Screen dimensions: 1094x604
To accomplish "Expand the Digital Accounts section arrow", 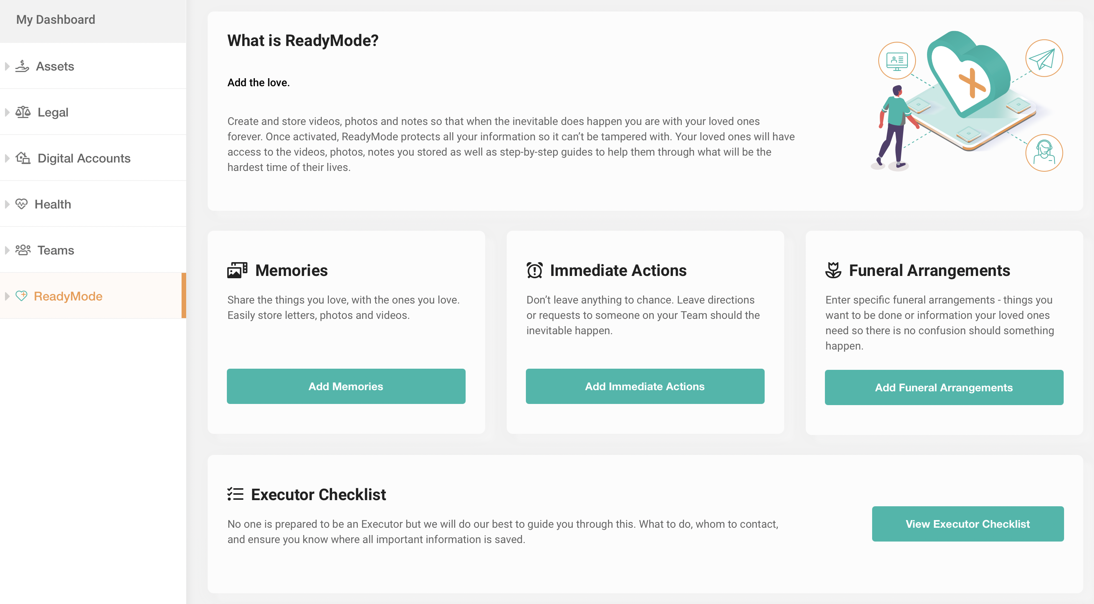I will pyautogui.click(x=7, y=158).
